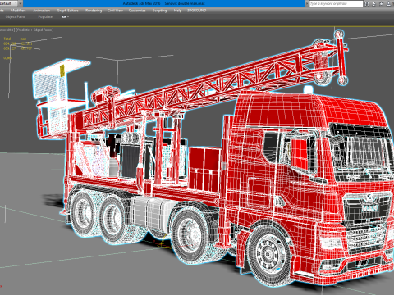Open the Subscription Center satellite icon
Image resolution: width=394 pixels, height=295 pixels.
[x=374, y=3]
